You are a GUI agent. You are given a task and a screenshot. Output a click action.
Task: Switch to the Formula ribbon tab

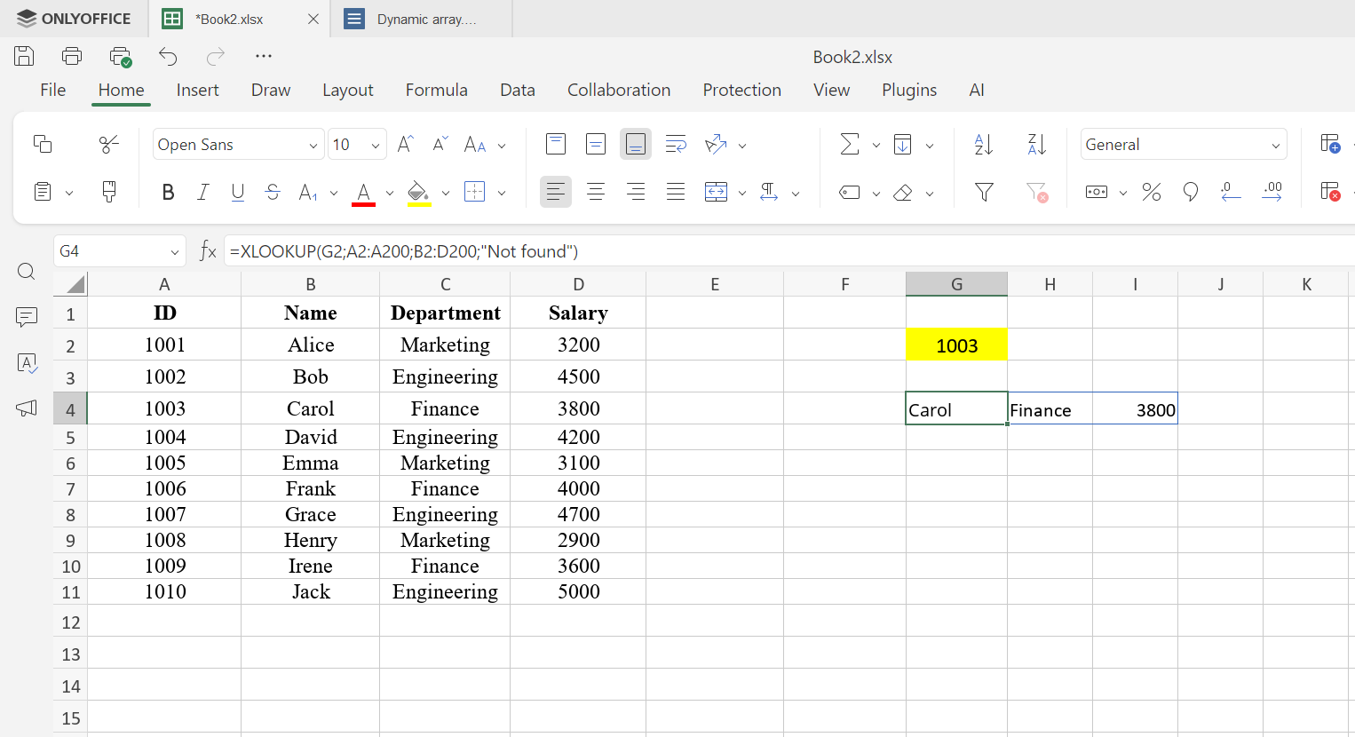click(x=436, y=90)
